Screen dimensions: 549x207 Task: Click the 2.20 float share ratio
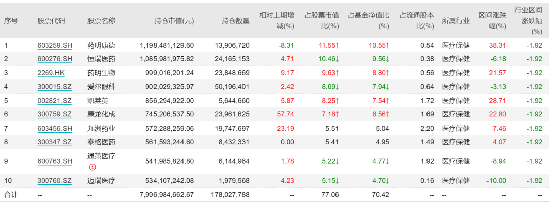(x=428, y=129)
